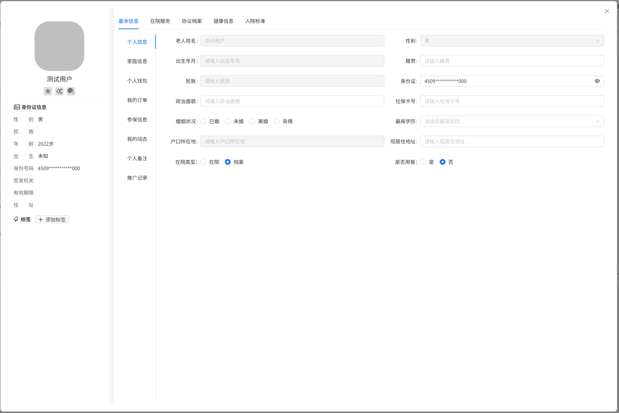The height and width of the screenshot is (413, 619).
Task: Select 丧偶 marital status option
Action: pyautogui.click(x=277, y=121)
